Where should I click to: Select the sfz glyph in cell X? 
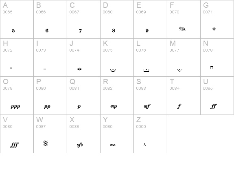point(80,145)
